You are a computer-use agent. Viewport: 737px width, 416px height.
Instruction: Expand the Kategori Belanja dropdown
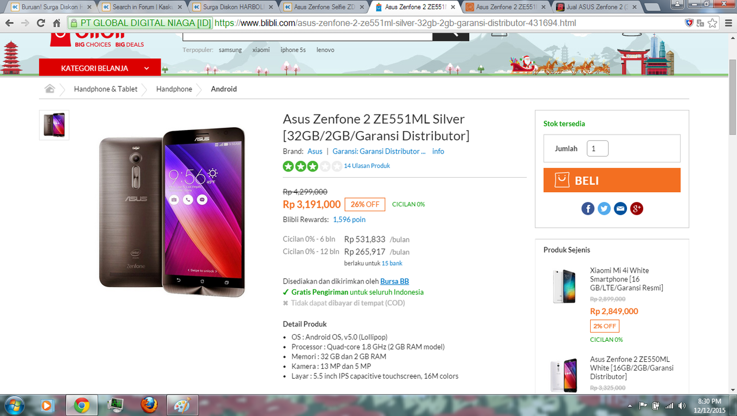coord(100,68)
